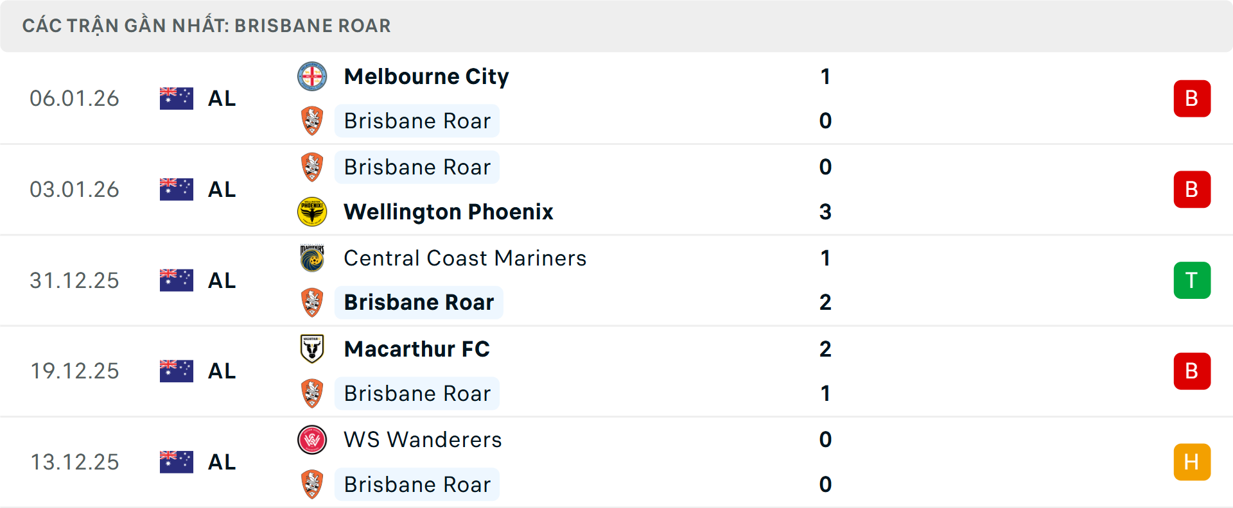The height and width of the screenshot is (508, 1233).
Task: Click the red B badge next to Wellington Phoenix match
Action: 1192,189
